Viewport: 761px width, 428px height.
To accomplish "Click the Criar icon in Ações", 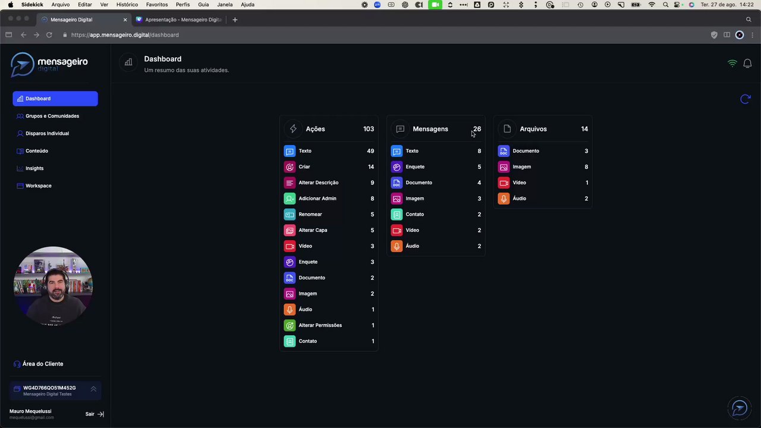I will pos(290,167).
